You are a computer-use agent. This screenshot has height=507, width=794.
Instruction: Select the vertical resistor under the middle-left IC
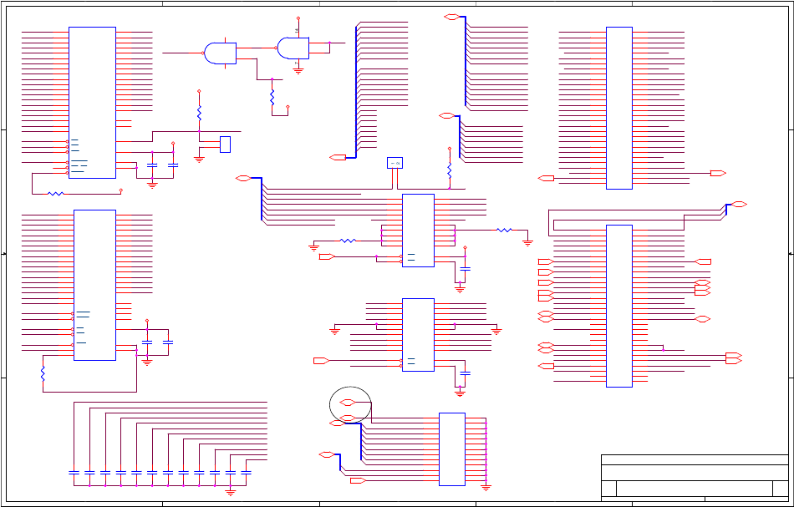pyautogui.click(x=43, y=373)
